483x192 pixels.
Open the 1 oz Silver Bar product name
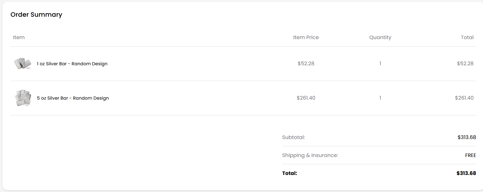pos(72,64)
